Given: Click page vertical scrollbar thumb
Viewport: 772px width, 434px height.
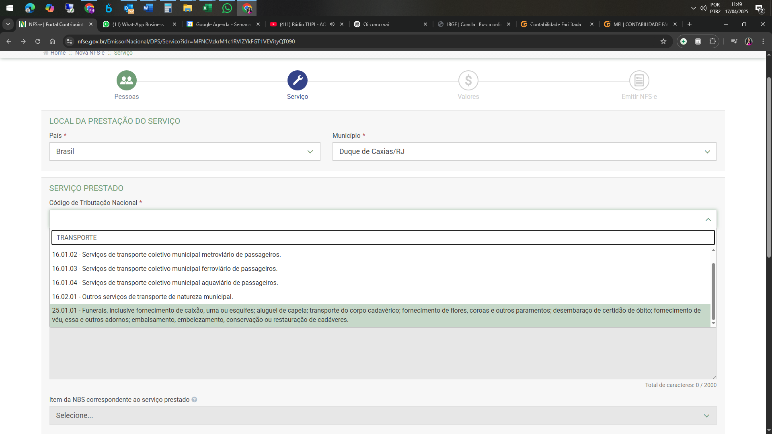Looking at the screenshot, I should coord(769,167).
